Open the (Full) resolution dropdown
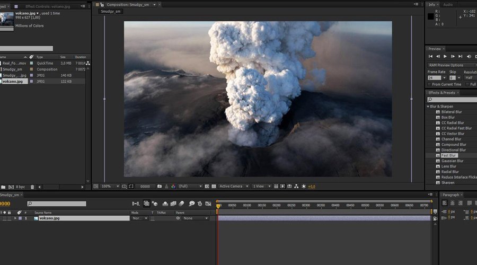The width and height of the screenshot is (477, 265). [x=190, y=186]
